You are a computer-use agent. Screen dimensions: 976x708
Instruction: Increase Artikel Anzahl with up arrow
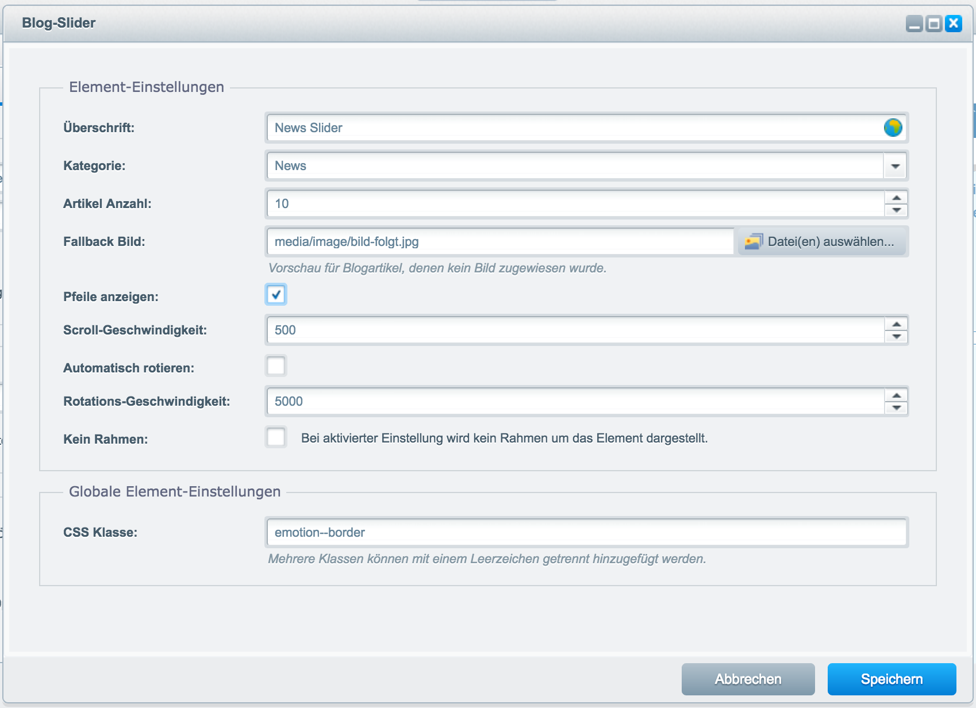point(896,198)
